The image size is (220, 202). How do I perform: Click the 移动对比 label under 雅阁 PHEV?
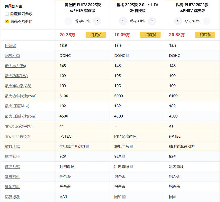pos(192,21)
